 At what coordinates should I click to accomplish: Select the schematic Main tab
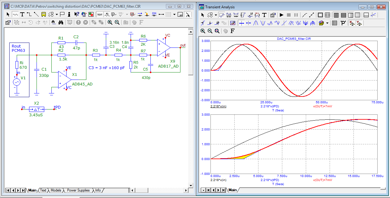coord(32,190)
